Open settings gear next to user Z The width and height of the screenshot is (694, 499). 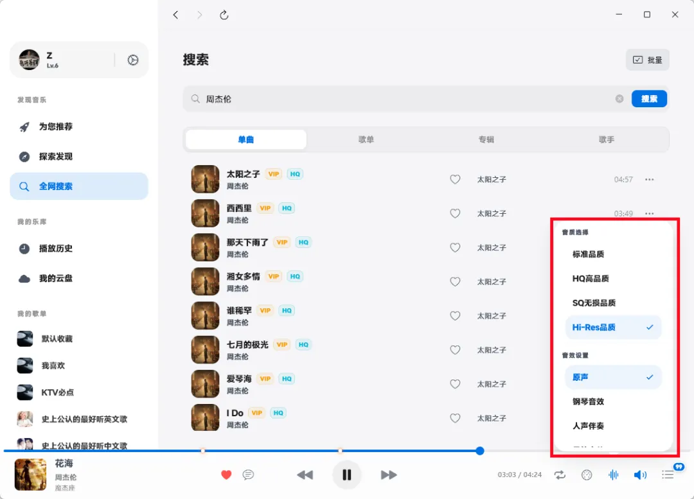coord(133,60)
